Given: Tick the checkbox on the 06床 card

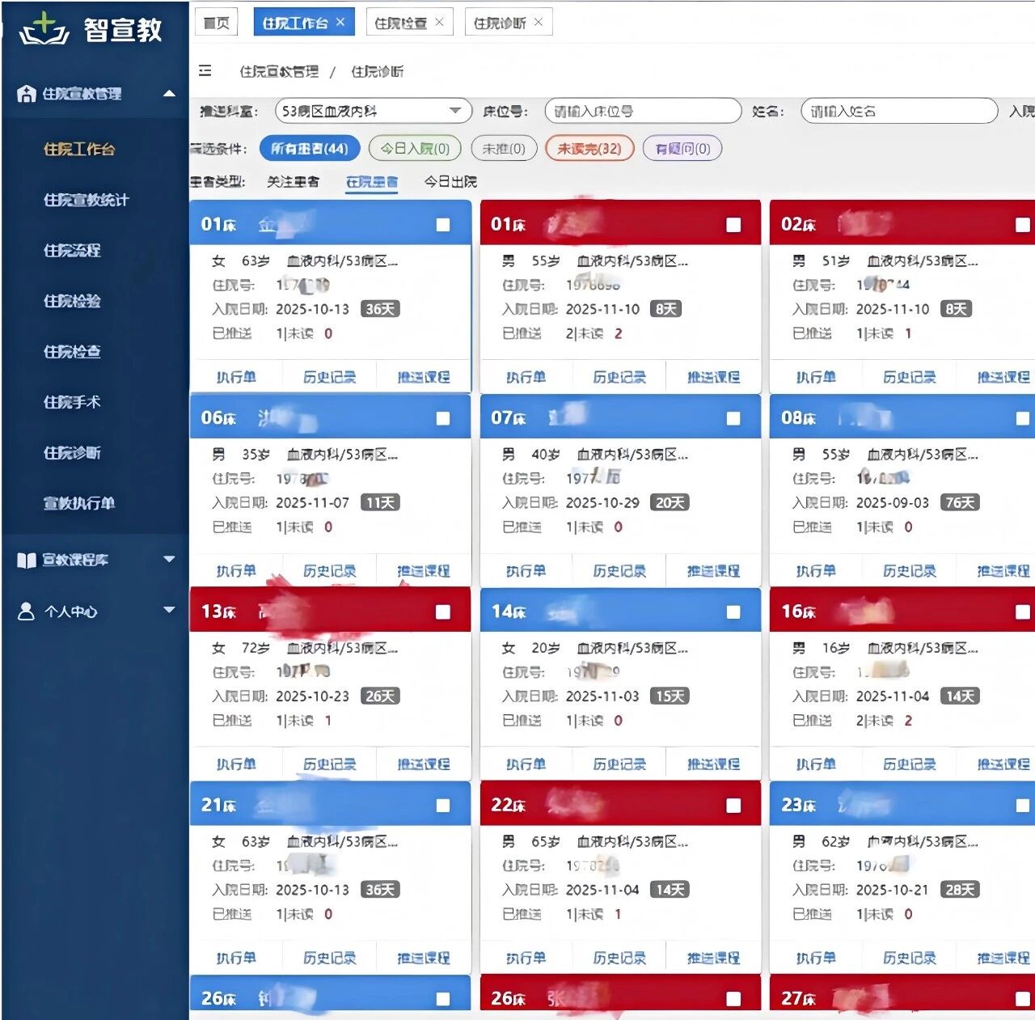Looking at the screenshot, I should click(443, 418).
